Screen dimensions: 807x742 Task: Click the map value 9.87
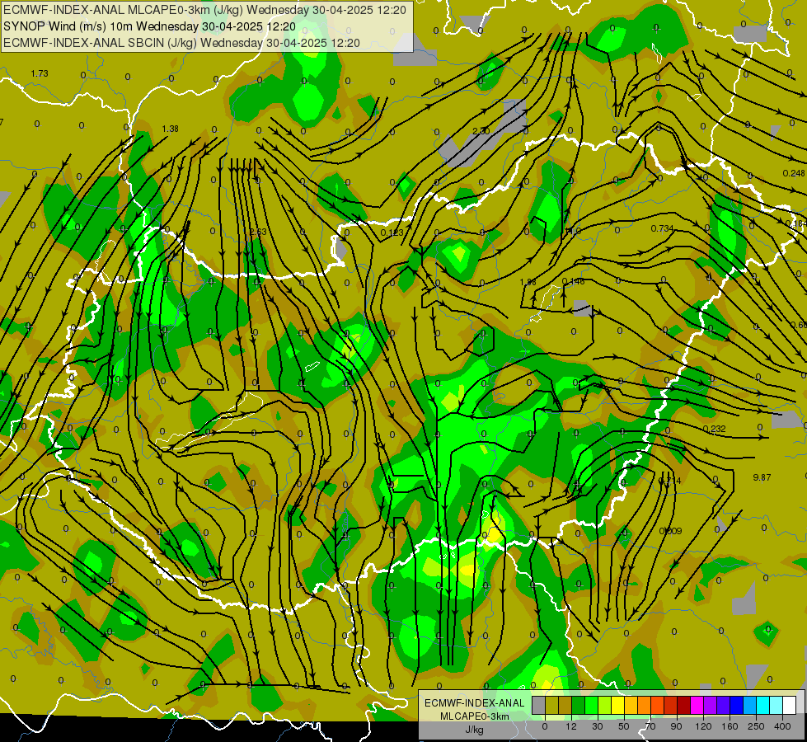pyautogui.click(x=762, y=477)
